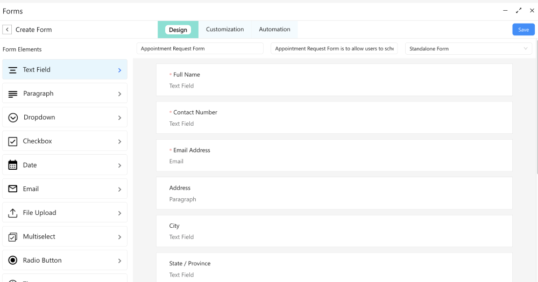This screenshot has height=282, width=538.
Task: Click the Radio Button label
Action: (x=42, y=261)
